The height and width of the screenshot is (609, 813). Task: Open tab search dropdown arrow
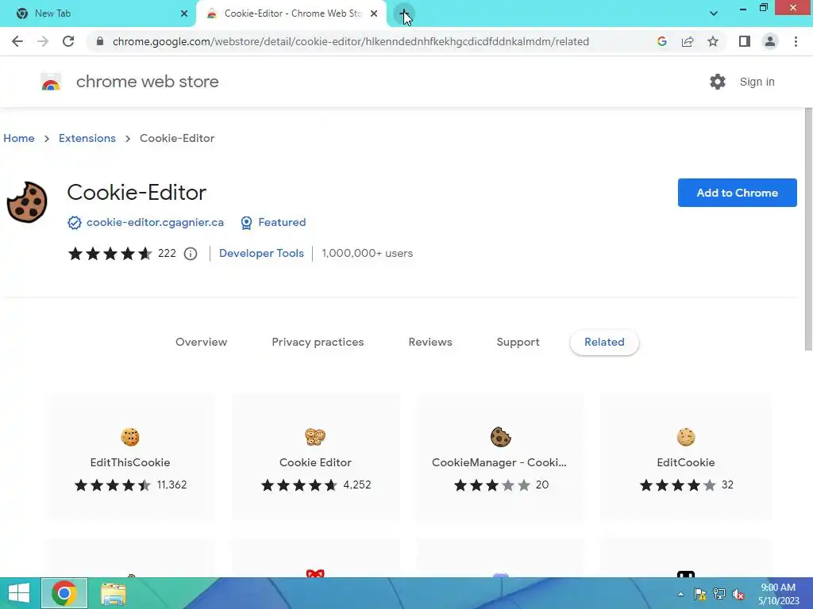click(x=714, y=13)
